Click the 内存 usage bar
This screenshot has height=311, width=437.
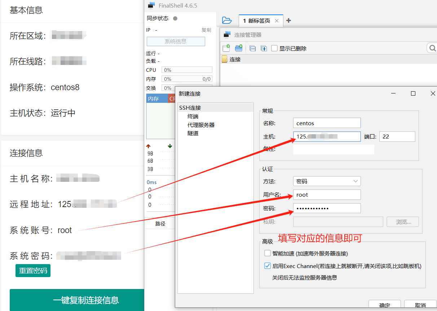[x=187, y=79]
